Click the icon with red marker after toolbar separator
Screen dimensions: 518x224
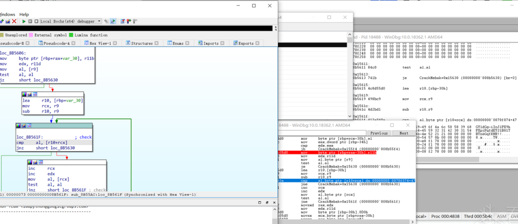coord(129,21)
